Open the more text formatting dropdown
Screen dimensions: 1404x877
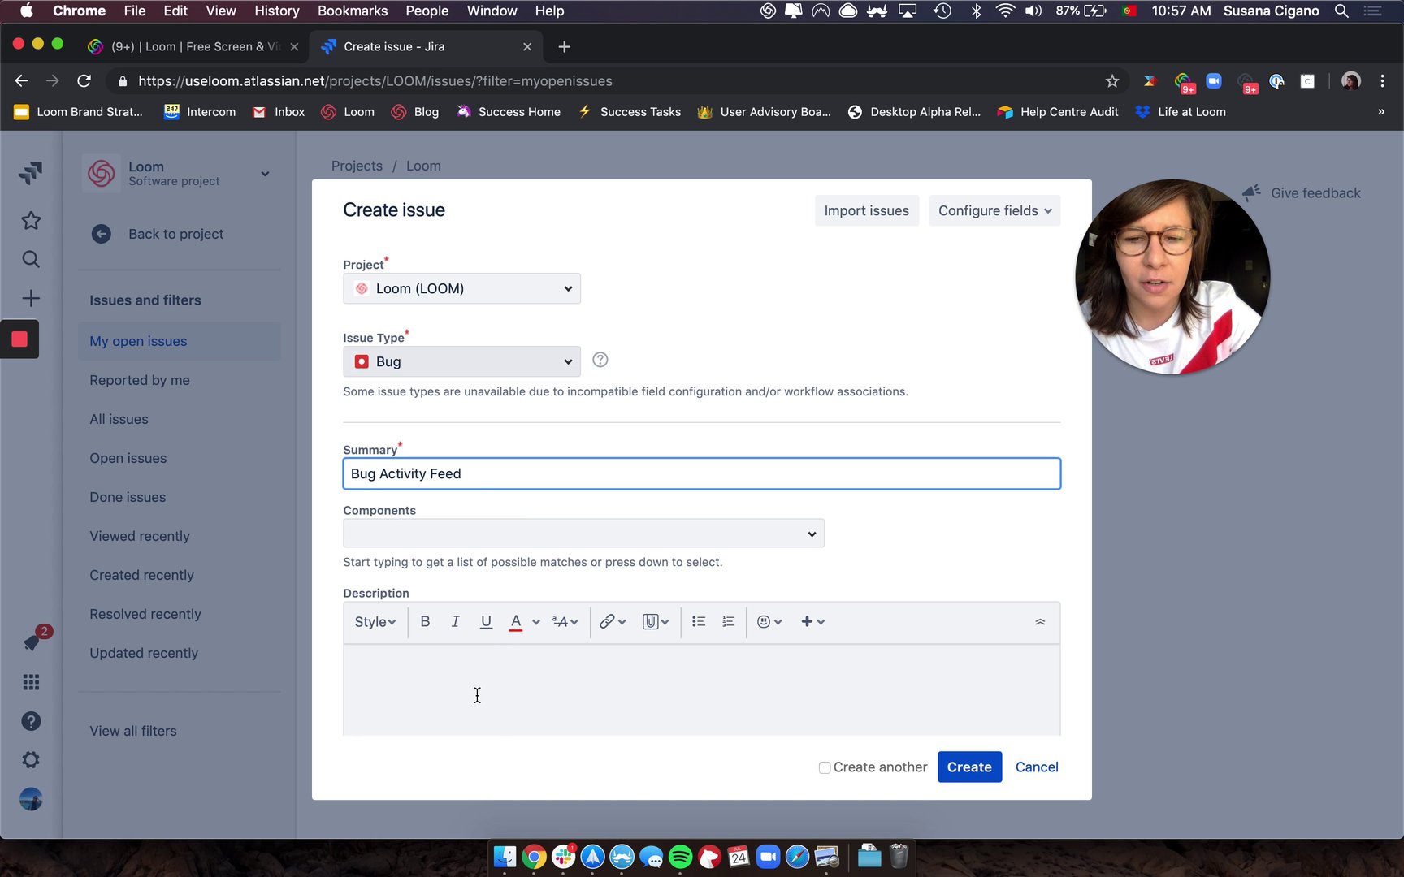565,622
